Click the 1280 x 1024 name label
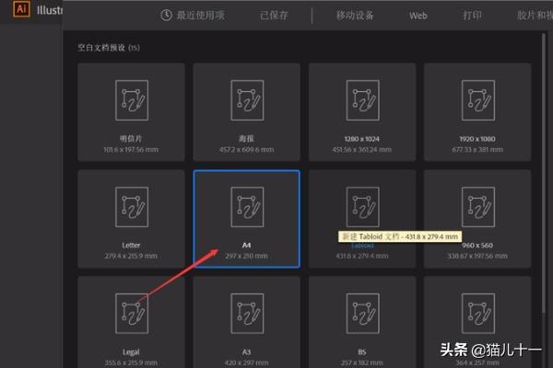Viewport: 553px width, 368px height. click(x=362, y=139)
